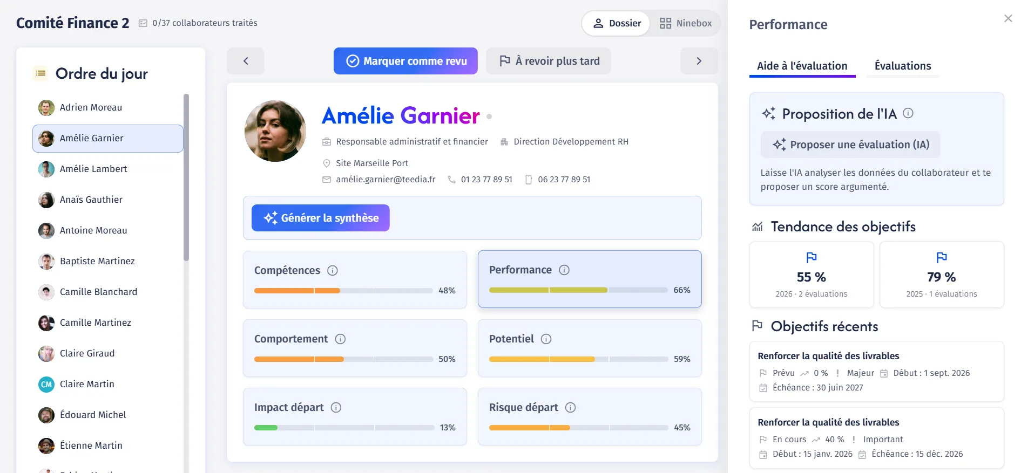The height and width of the screenshot is (473, 1021).
Task: Click À revoir plus tard button
Action: 549,61
